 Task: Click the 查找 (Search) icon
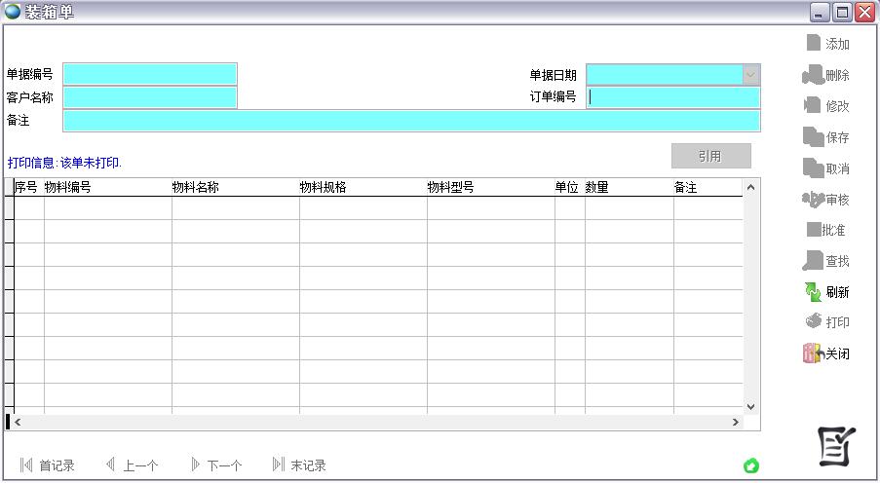pyautogui.click(x=813, y=260)
